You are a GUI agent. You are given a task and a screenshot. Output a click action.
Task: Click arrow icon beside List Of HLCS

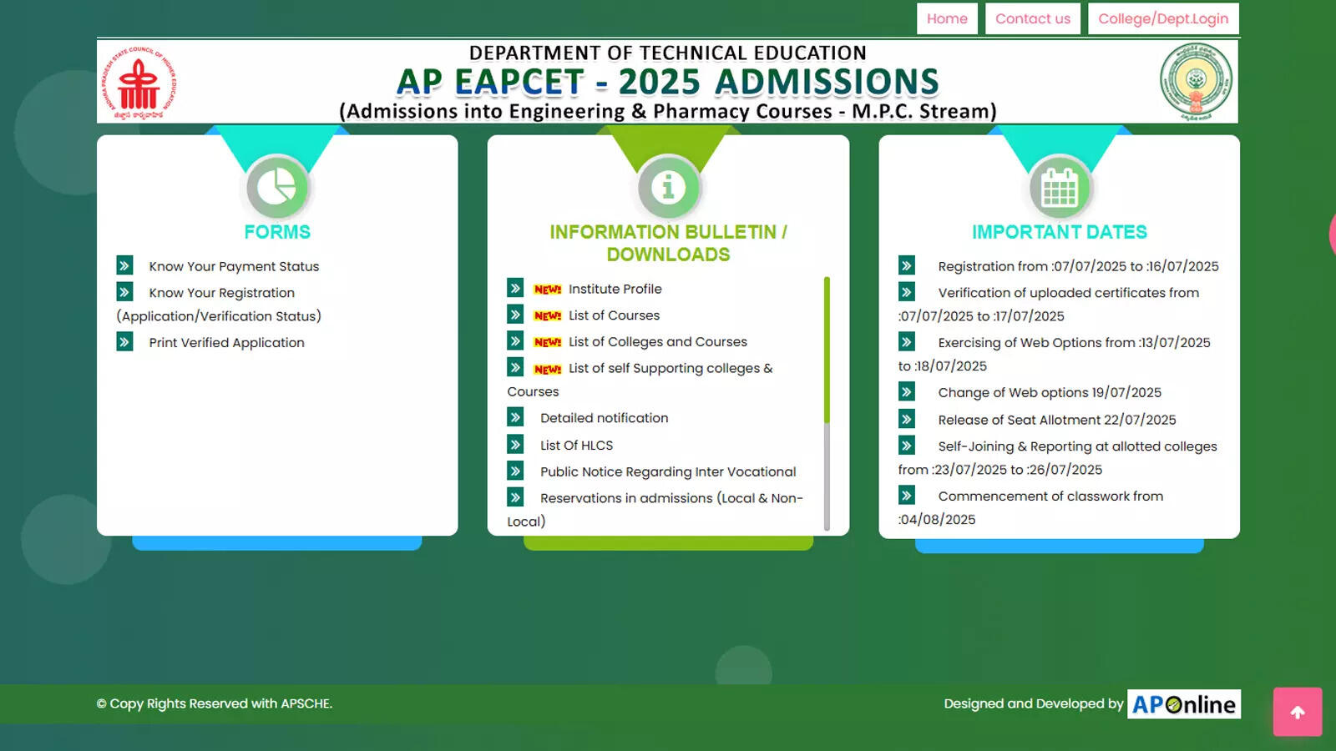pyautogui.click(x=515, y=445)
